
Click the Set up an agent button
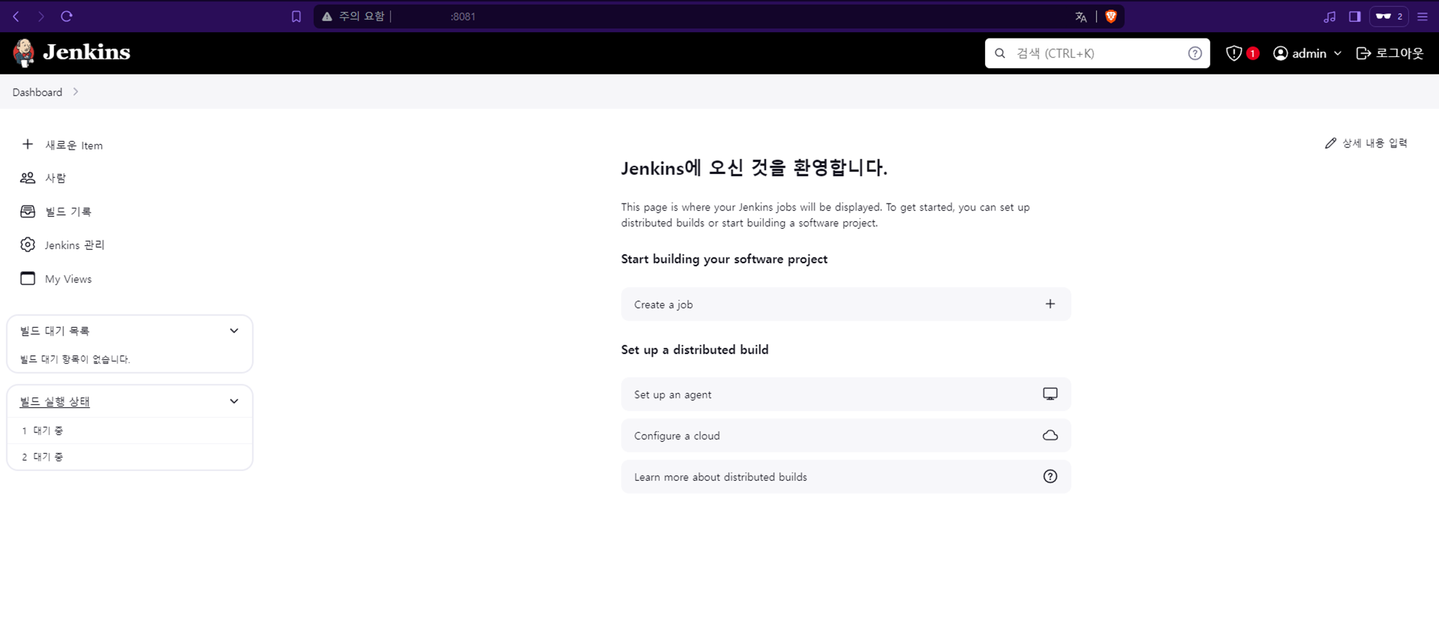846,394
